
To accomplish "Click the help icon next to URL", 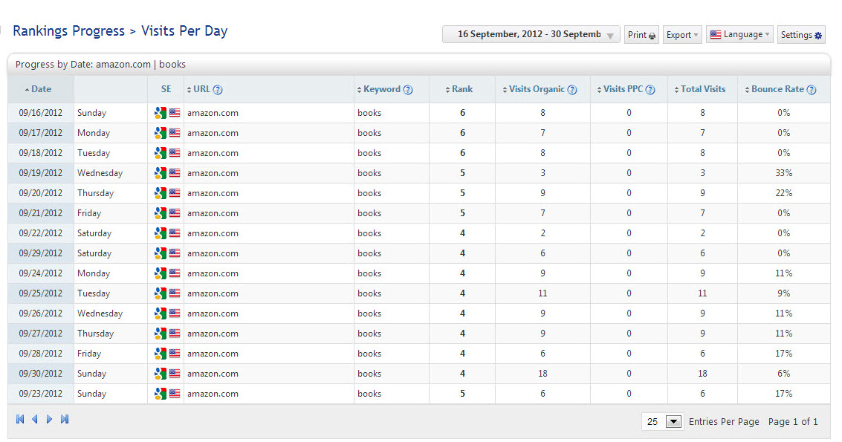I will pos(218,90).
